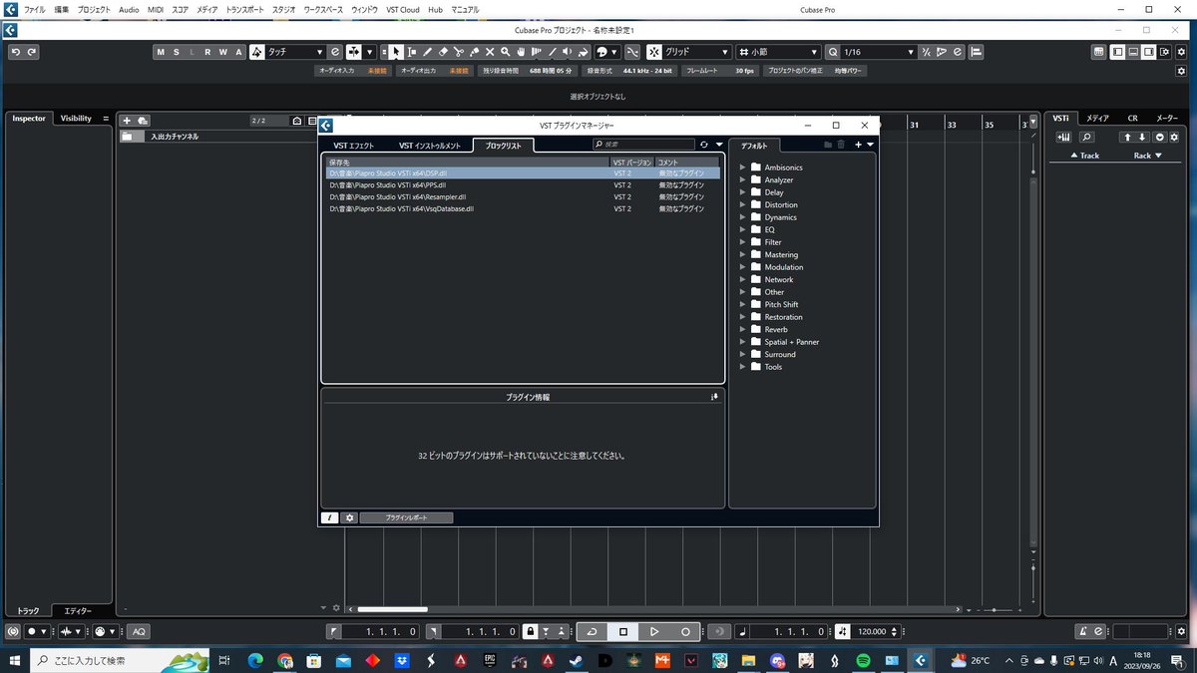Toggle global Mute (M) state button
The image size is (1197, 673).
[161, 52]
